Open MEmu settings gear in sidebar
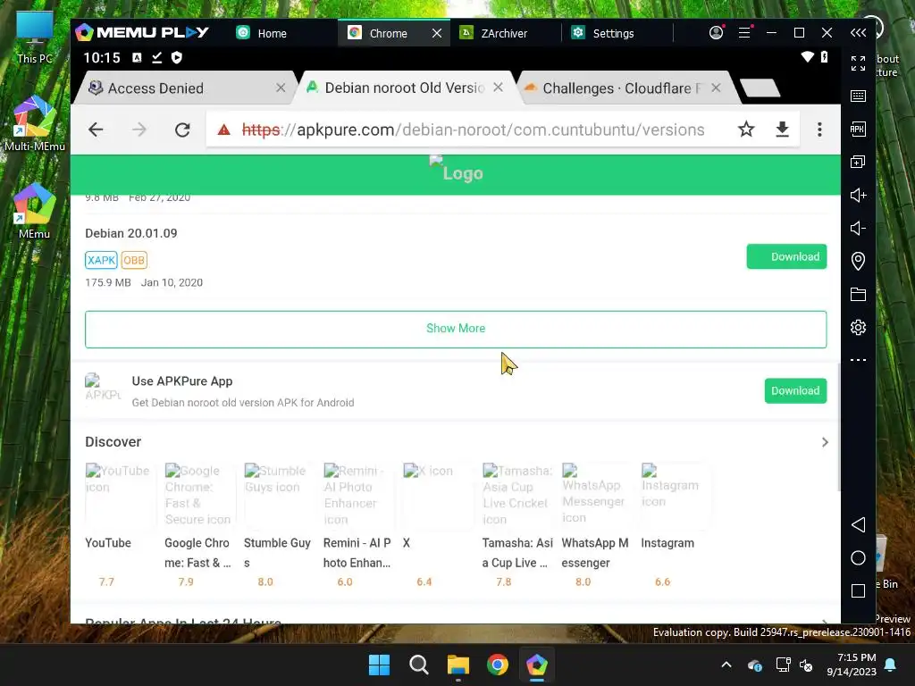Image resolution: width=915 pixels, height=686 pixels. pos(858,327)
